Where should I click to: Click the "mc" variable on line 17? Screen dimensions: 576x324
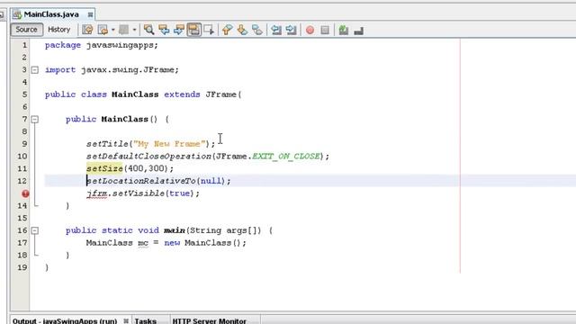click(143, 243)
